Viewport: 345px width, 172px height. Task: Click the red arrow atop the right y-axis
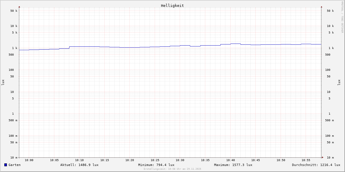[321, 7]
